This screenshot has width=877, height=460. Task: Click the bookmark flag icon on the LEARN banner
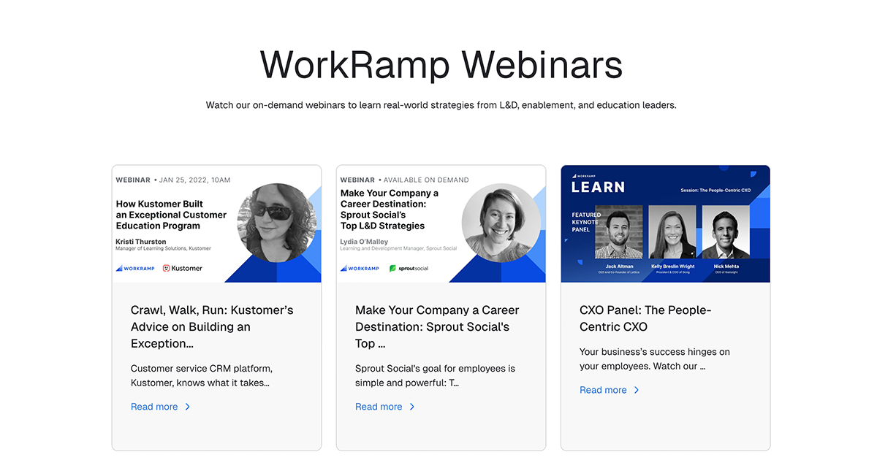pos(753,175)
